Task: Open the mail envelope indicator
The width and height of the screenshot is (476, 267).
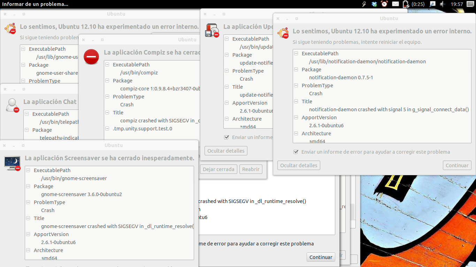Action: 395,4
